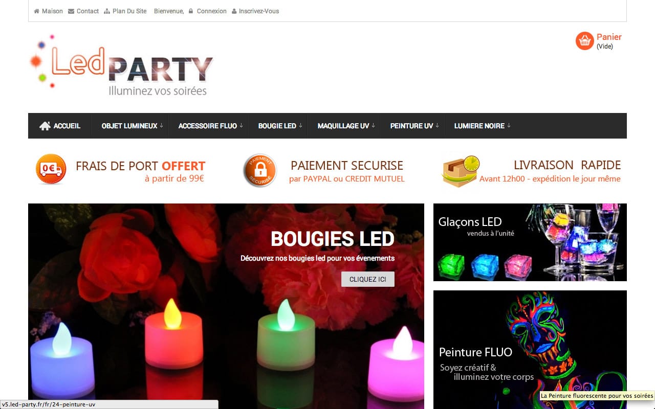Screen dimensions: 655x409
Task: Click the user icon beside Inscrivez-Vous
Action: point(234,11)
